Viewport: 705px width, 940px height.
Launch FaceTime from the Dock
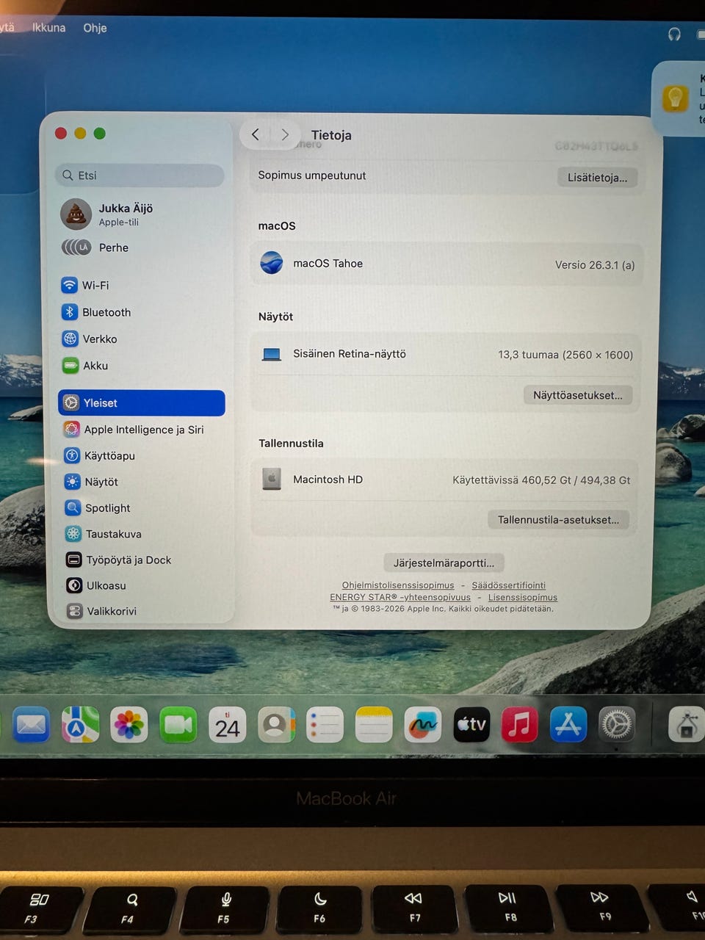tap(178, 725)
